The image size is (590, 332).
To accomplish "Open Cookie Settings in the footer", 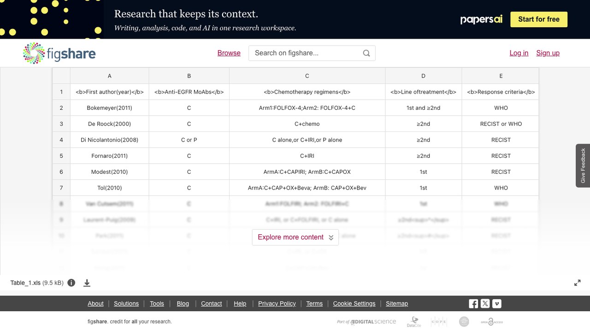I will tap(354, 303).
